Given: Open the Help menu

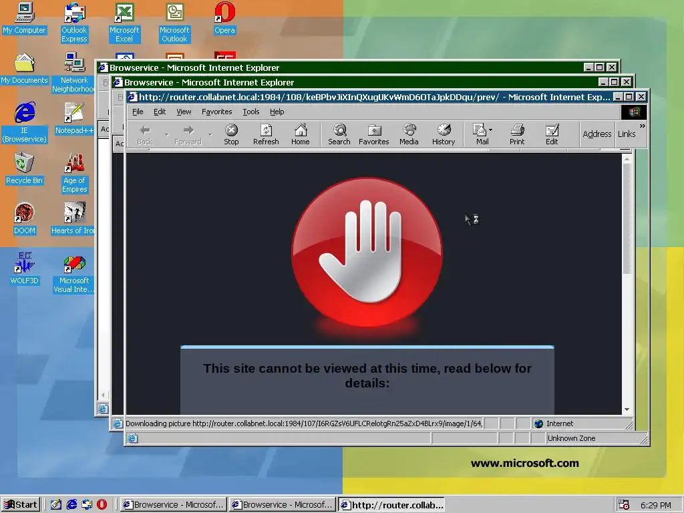Looking at the screenshot, I should pyautogui.click(x=277, y=112).
